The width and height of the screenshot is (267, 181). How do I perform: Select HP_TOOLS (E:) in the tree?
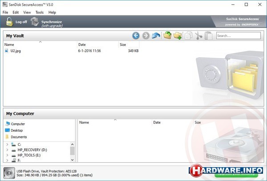(29, 155)
